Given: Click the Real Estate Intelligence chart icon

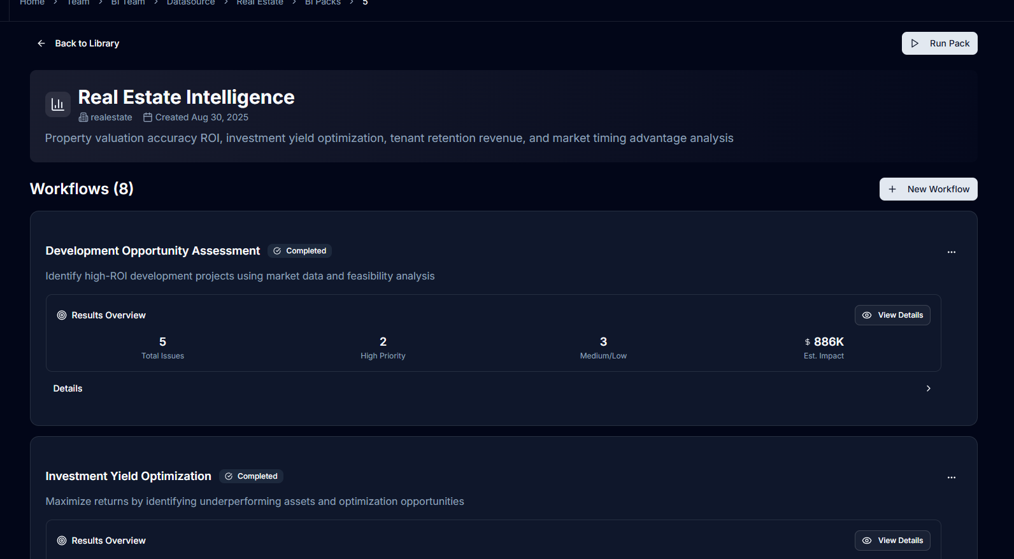Looking at the screenshot, I should 58,104.
